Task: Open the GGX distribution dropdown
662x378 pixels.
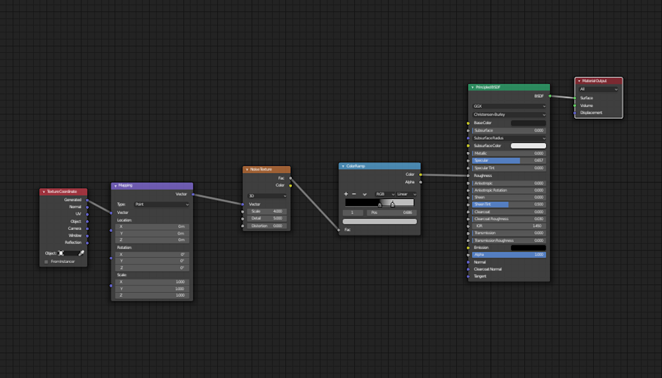Action: 508,106
